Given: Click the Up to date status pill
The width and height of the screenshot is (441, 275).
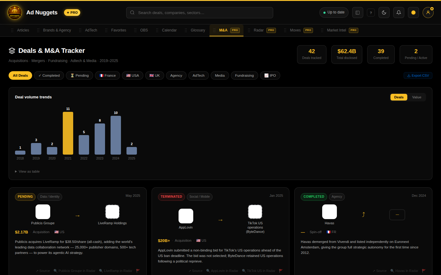Looking at the screenshot, I should click(x=334, y=13).
